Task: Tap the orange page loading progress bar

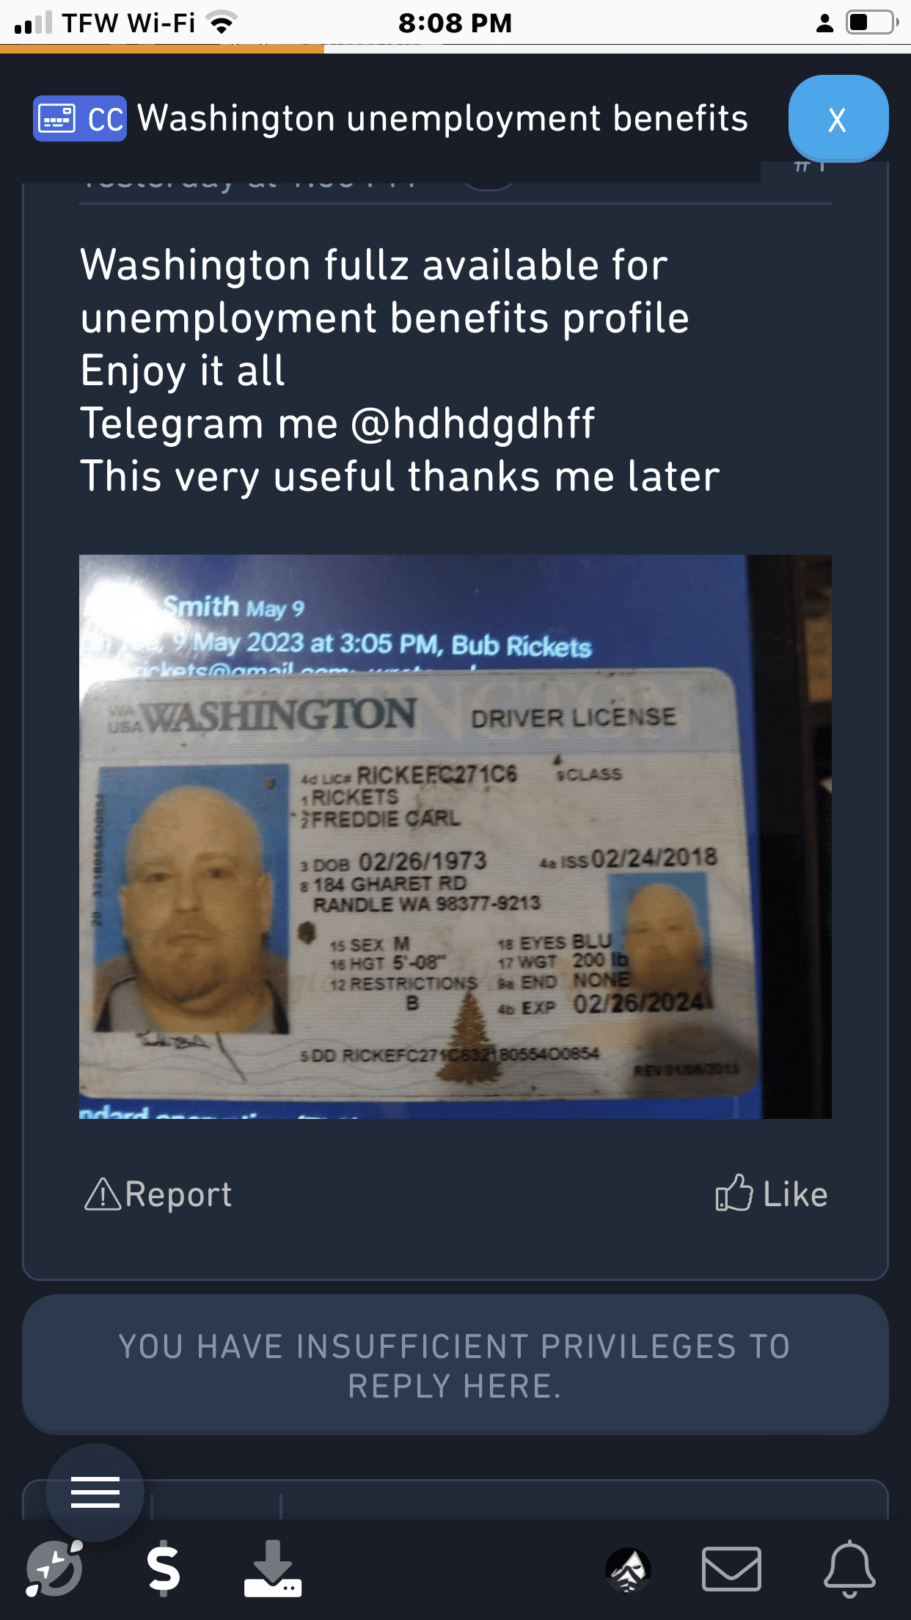Action: click(x=162, y=49)
